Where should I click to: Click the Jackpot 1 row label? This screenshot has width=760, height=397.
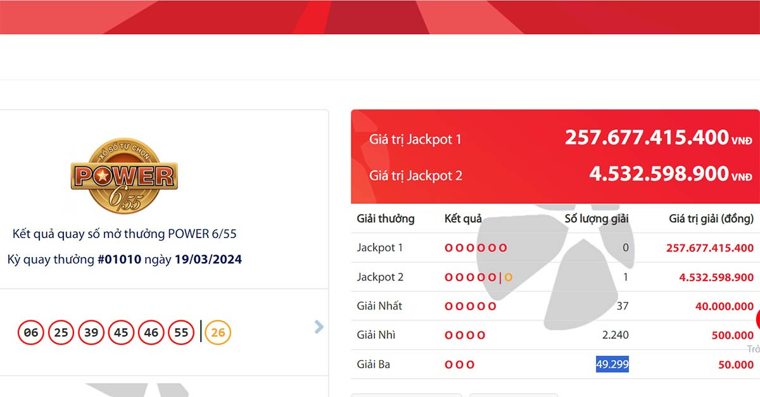pos(379,248)
